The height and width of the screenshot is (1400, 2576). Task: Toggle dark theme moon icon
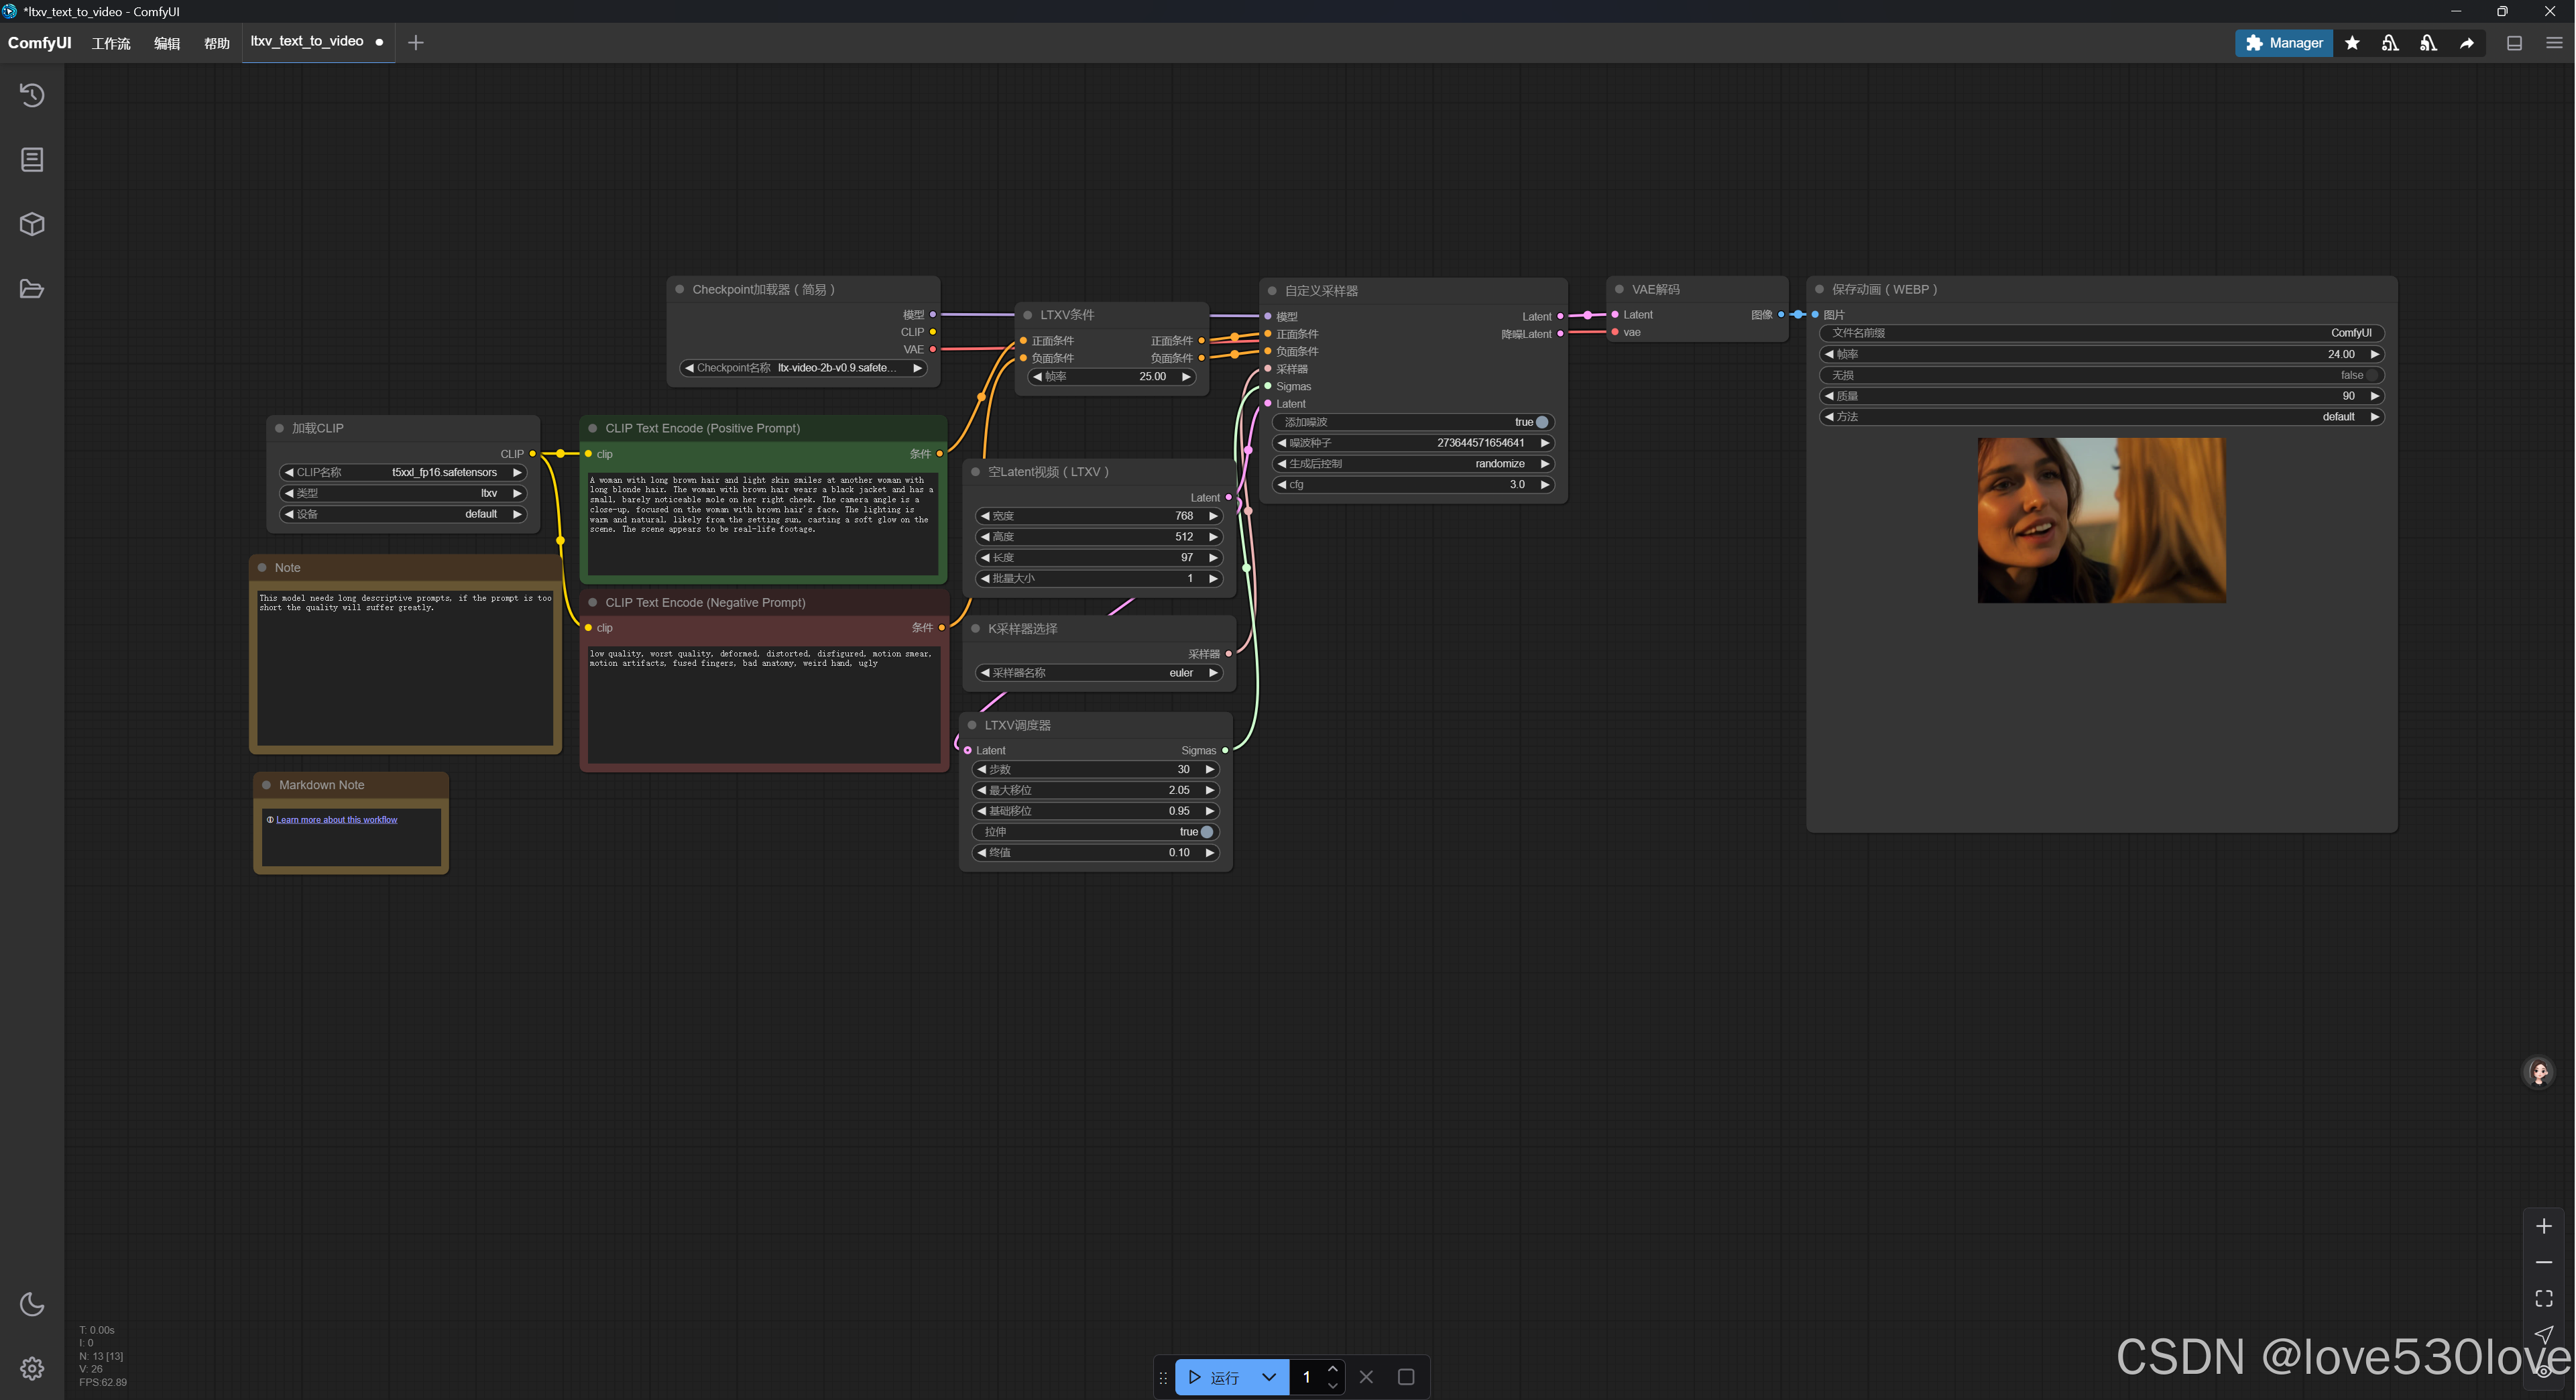click(x=32, y=1304)
